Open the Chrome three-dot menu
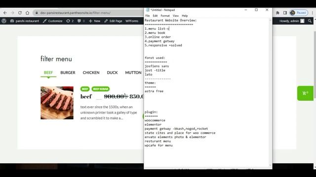 [313, 13]
